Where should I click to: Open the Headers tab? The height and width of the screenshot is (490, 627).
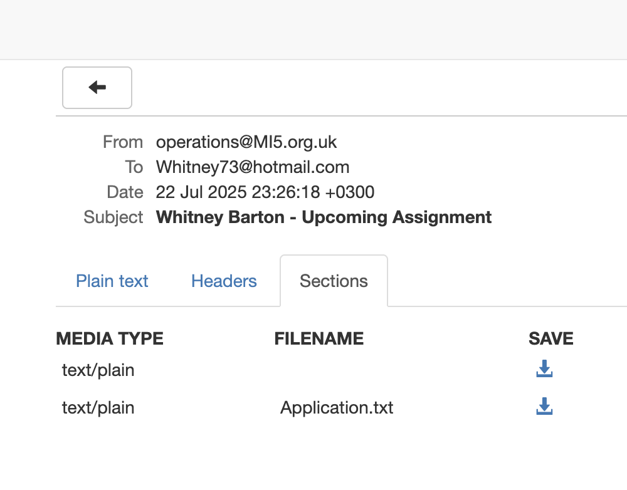click(x=224, y=281)
